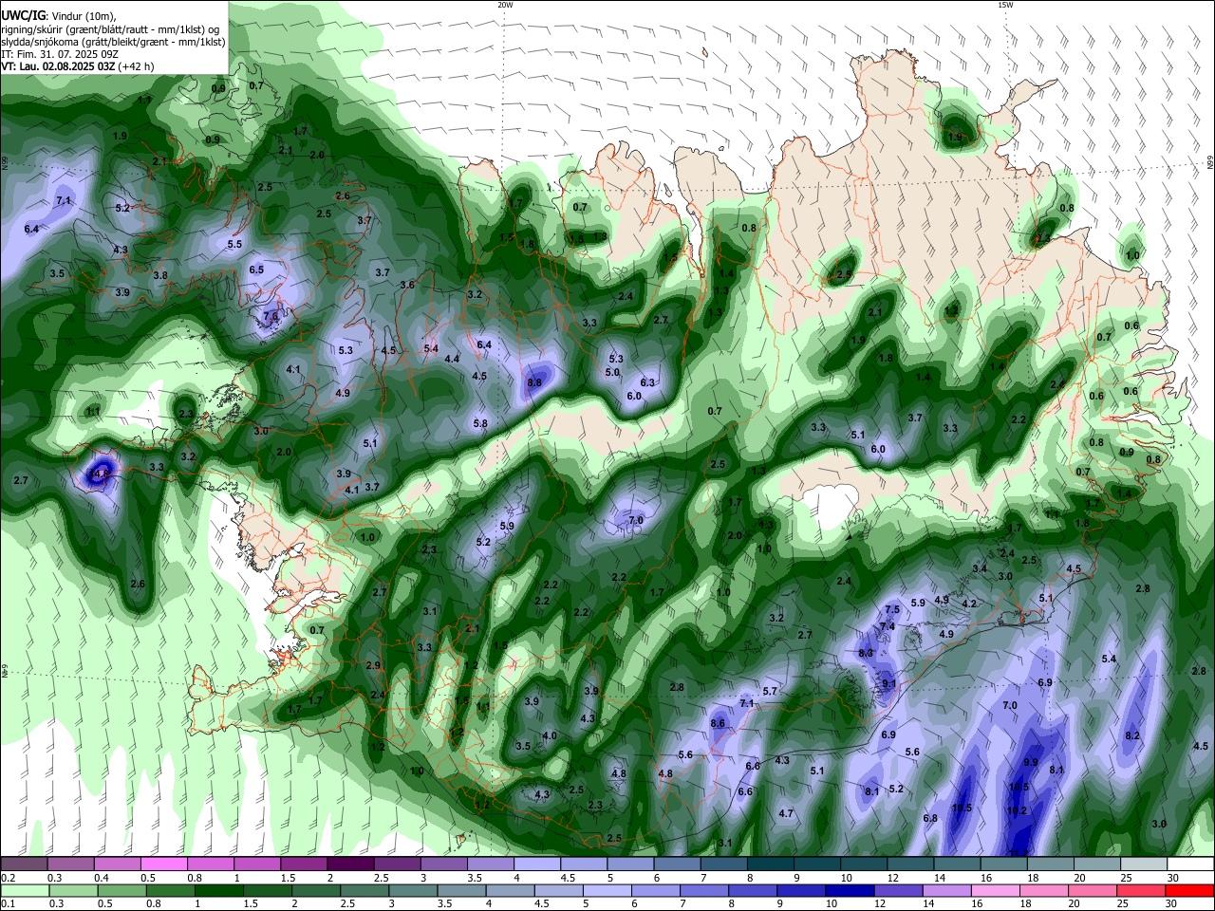Click the white snow swatch at label 30
The width and height of the screenshot is (1215, 911).
[1192, 865]
